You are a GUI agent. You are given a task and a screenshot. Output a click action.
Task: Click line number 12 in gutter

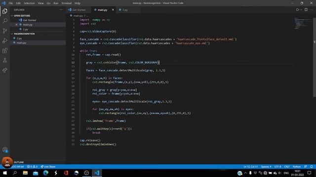(73, 62)
